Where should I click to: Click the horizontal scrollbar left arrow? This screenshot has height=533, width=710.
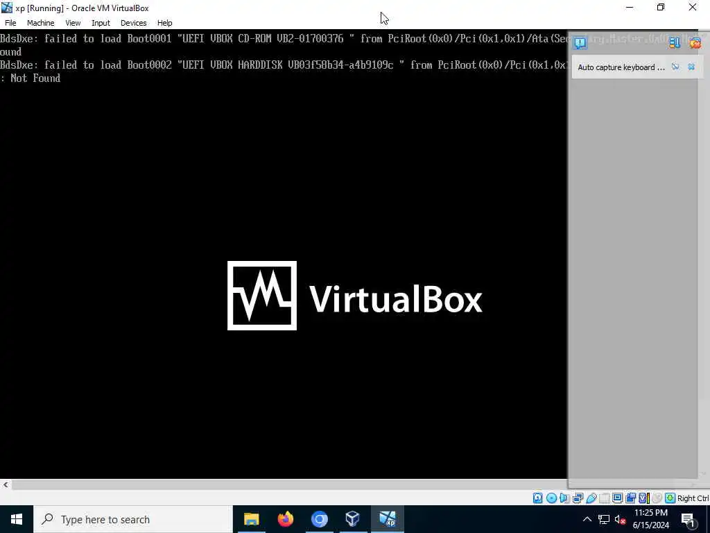[x=6, y=484]
